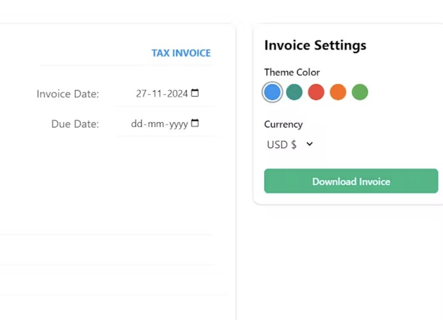The image size is (443, 320).
Task: Focus the mm part of Due Date
Action: pos(156,124)
